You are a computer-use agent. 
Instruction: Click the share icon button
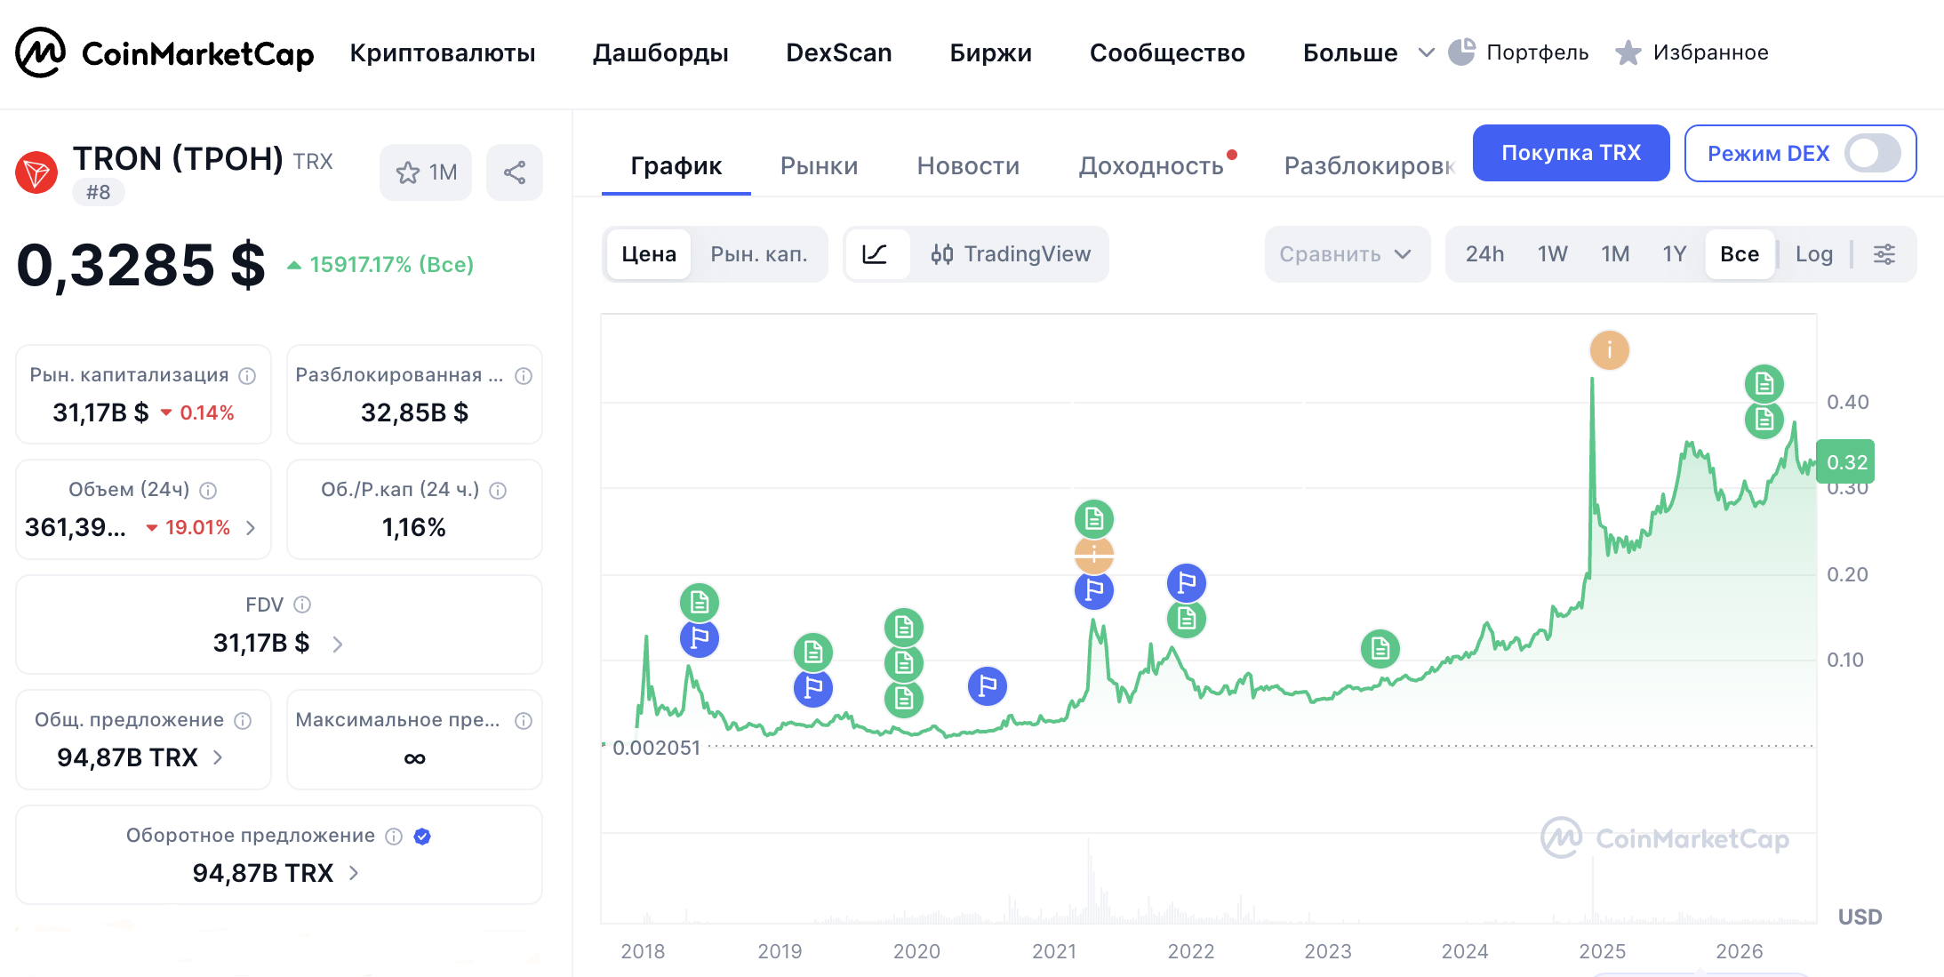515,172
